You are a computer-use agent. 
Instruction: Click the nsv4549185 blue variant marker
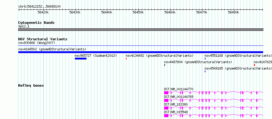coord(205,71)
